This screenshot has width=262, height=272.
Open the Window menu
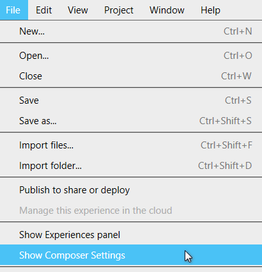[x=167, y=10]
